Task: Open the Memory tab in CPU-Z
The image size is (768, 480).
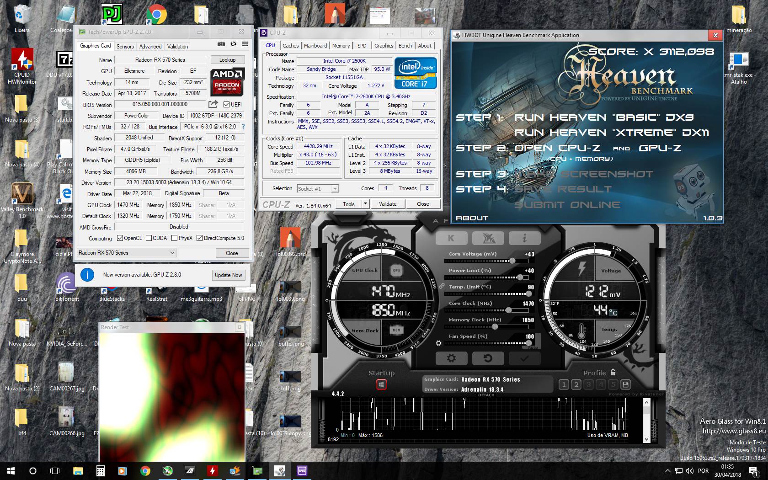Action: tap(341, 46)
